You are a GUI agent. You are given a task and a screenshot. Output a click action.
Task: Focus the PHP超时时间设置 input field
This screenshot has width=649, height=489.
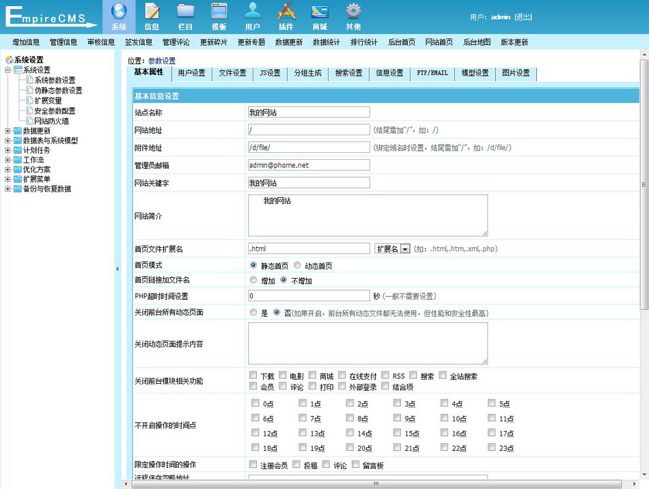point(309,296)
